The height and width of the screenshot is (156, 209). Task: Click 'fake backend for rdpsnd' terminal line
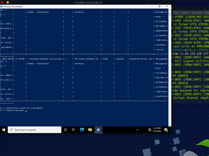(x=190, y=90)
